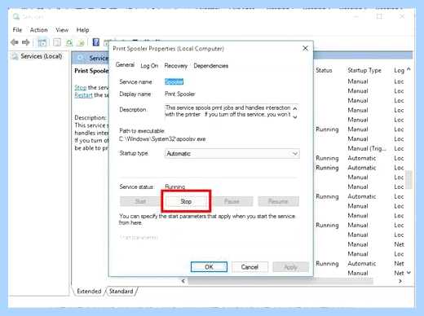Select Services (Local) tree node
424x316 pixels.
42,56
